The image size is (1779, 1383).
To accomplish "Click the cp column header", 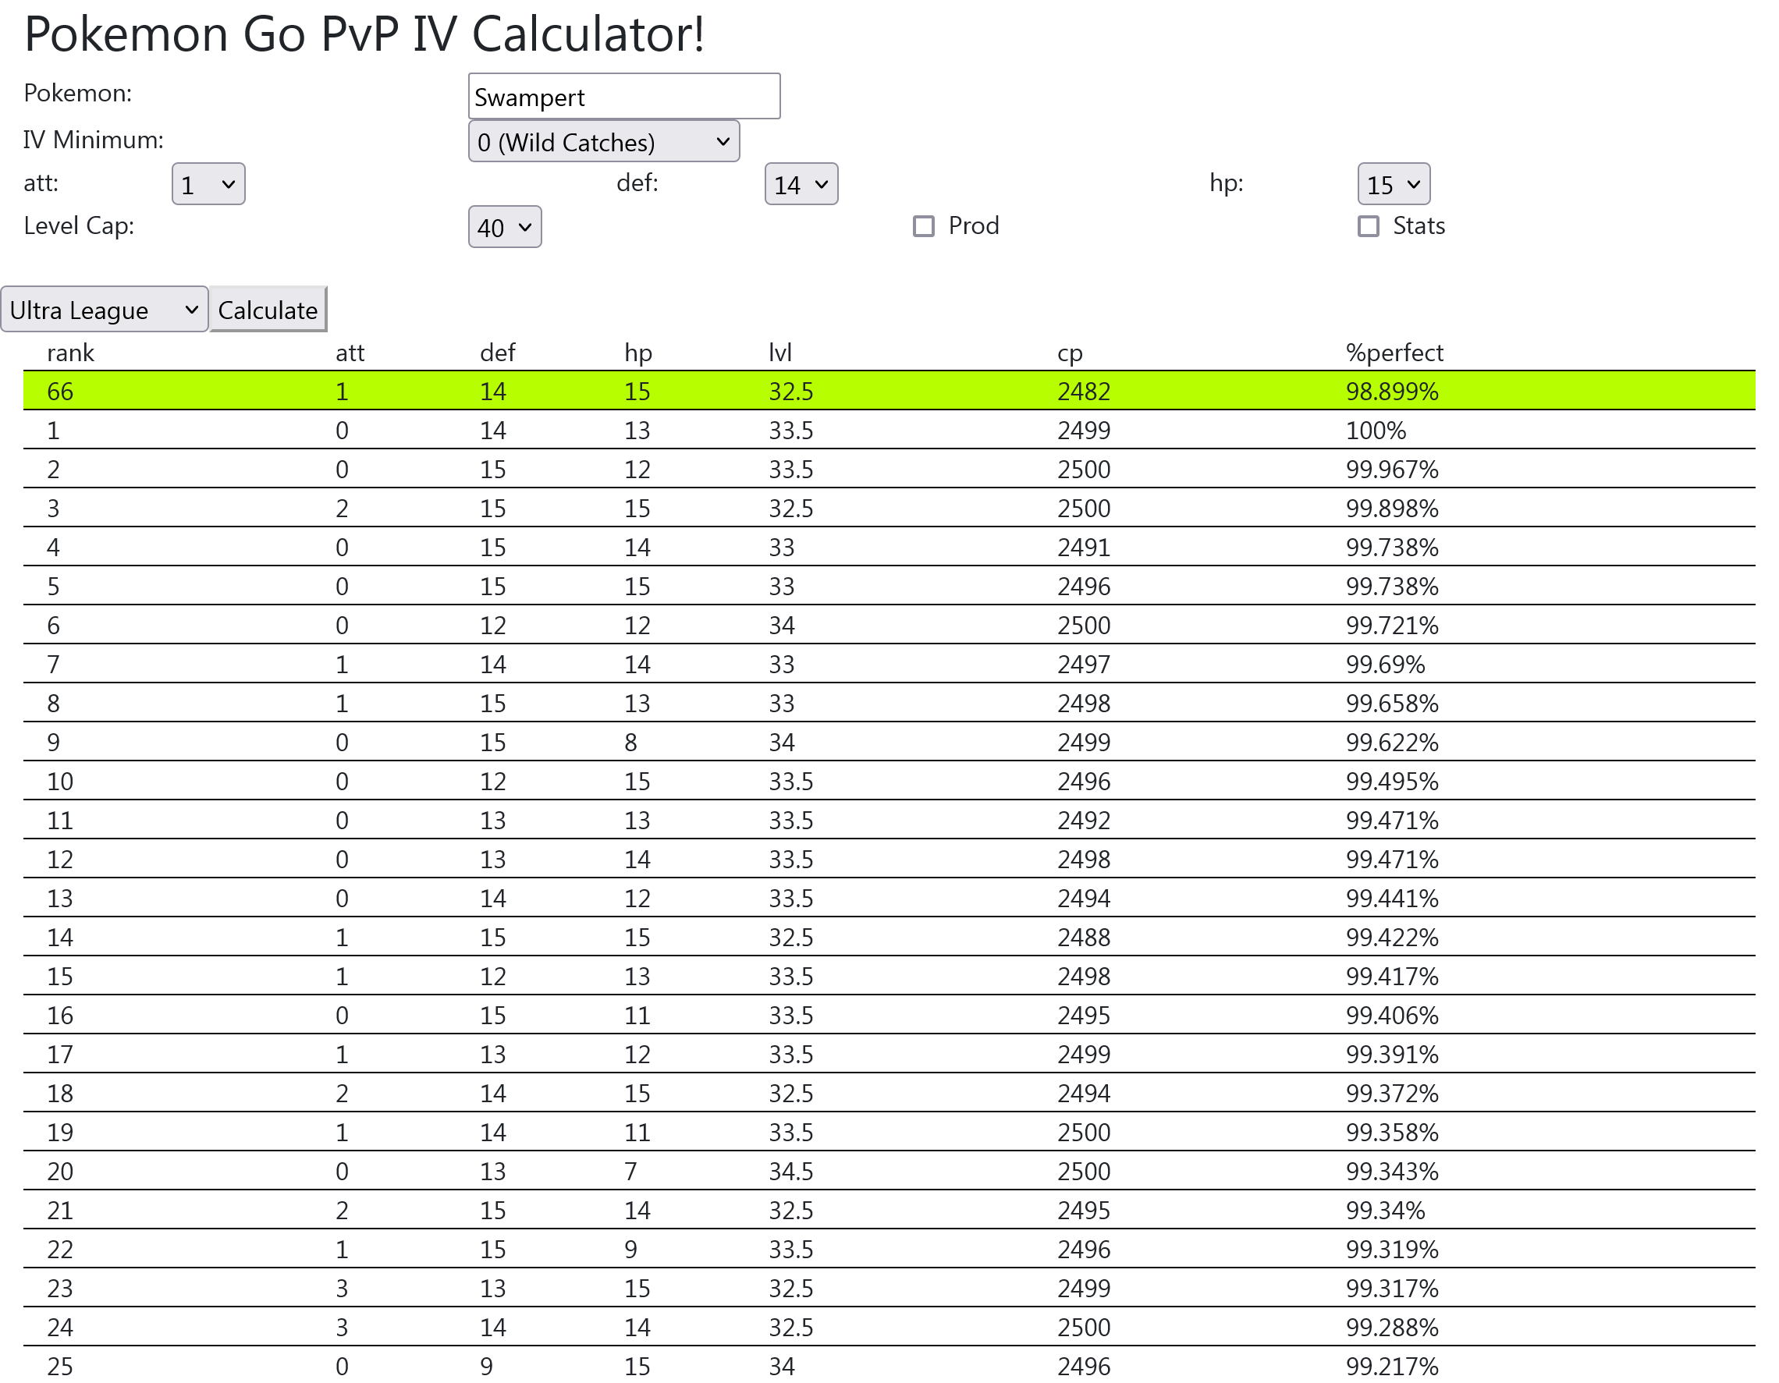I will 1070,353.
